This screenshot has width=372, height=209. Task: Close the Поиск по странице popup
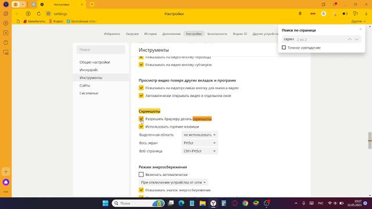pyautogui.click(x=360, y=29)
